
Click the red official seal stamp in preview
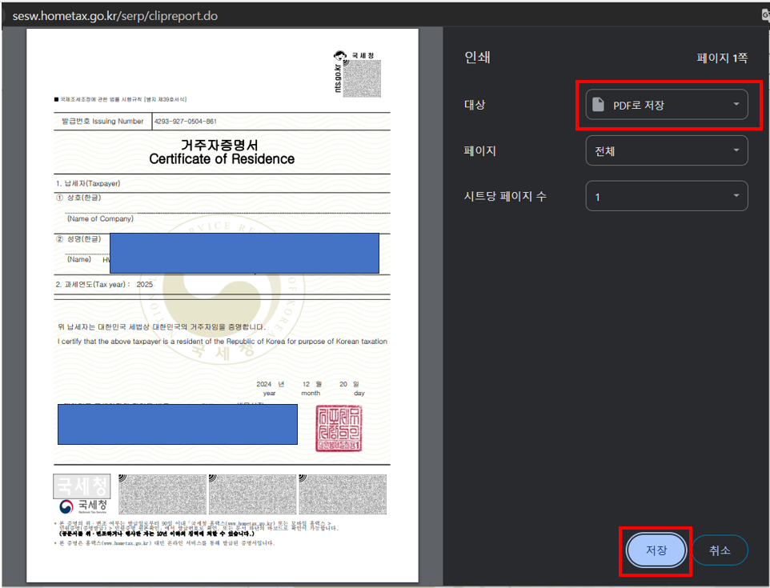(x=339, y=429)
